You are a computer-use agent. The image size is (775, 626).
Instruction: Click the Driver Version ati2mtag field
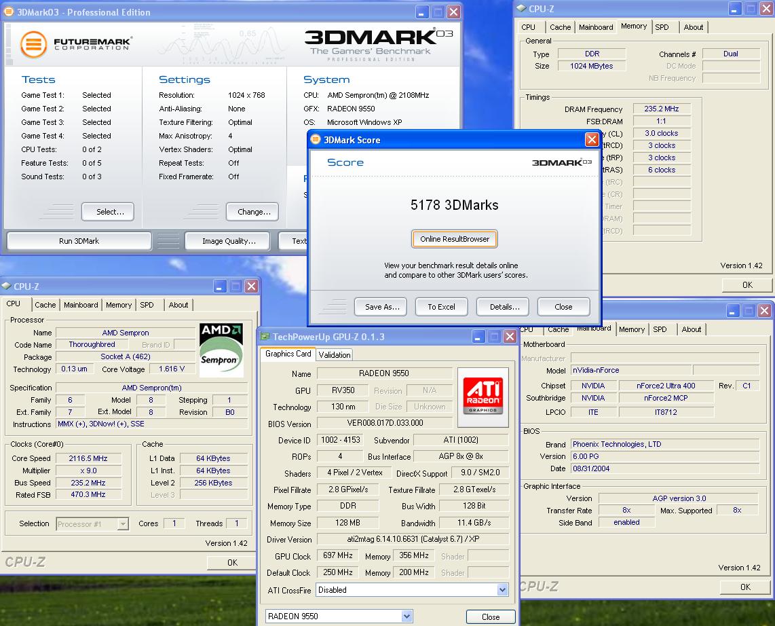[413, 539]
